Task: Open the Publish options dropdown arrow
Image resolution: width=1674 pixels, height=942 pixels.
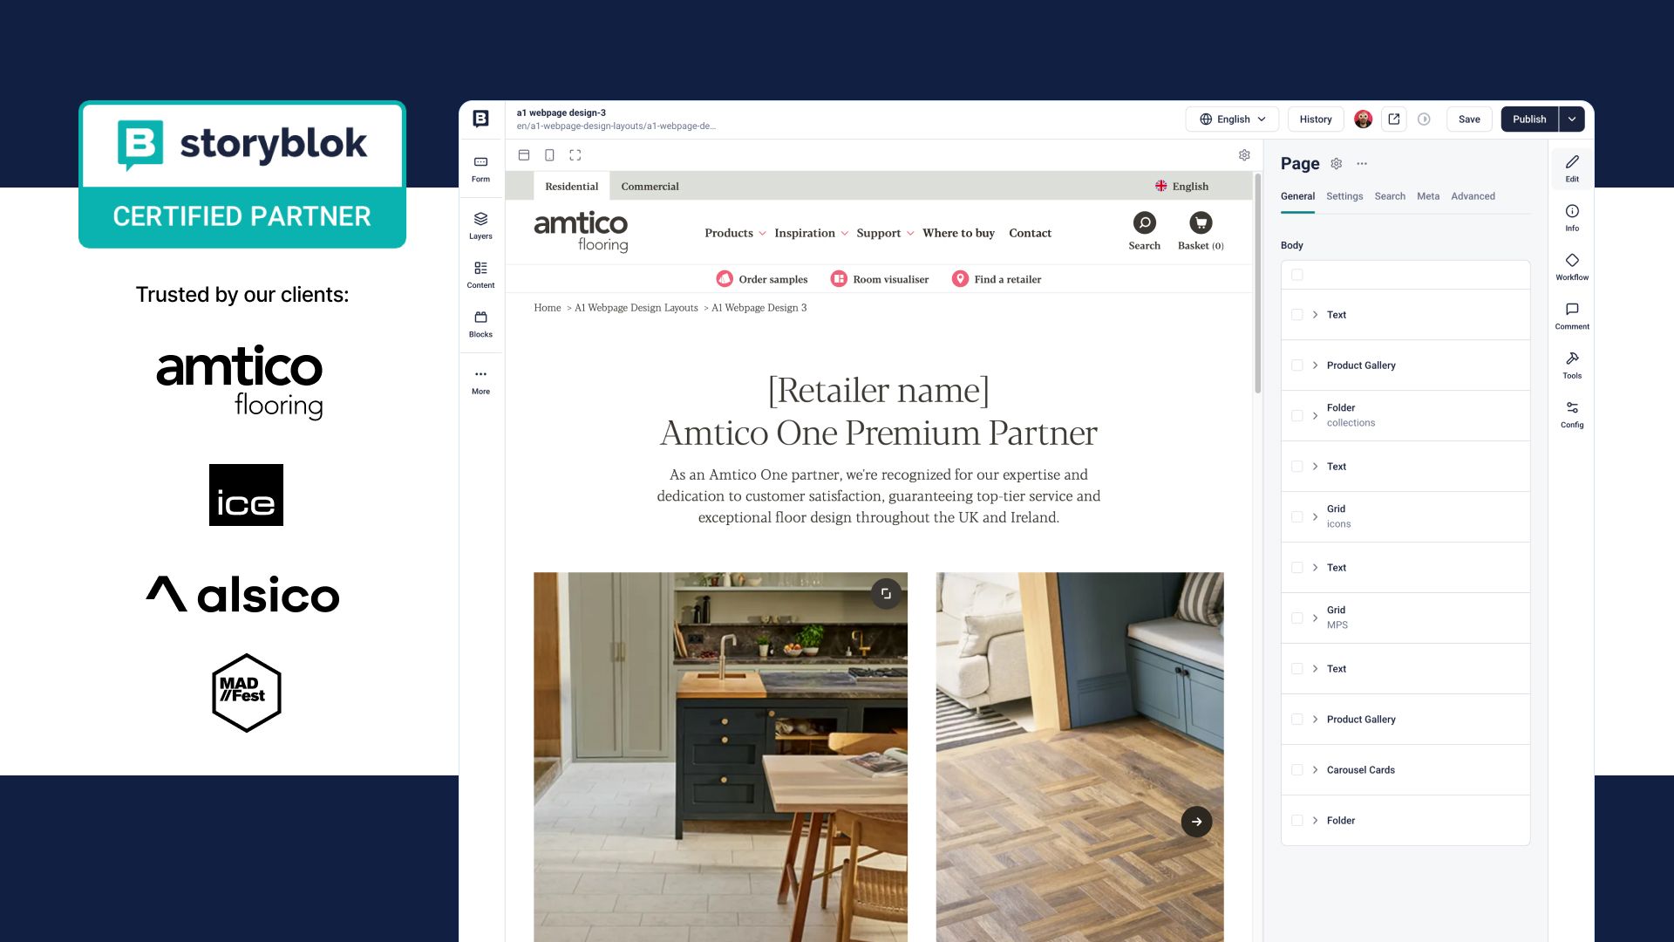Action: point(1571,119)
